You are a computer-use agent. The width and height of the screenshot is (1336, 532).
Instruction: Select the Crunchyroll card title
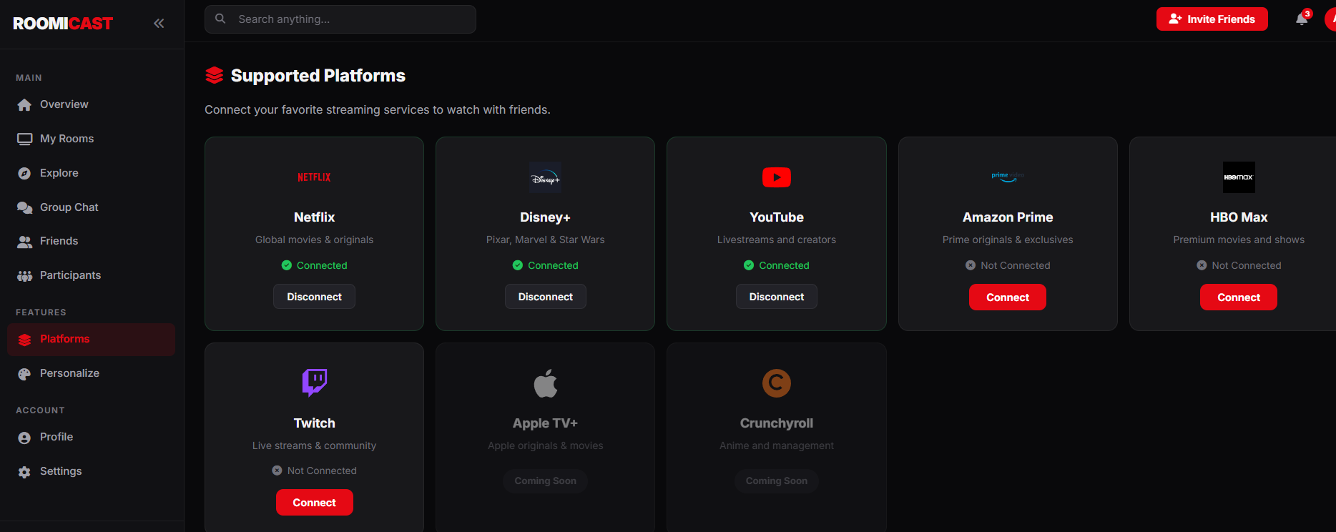777,423
